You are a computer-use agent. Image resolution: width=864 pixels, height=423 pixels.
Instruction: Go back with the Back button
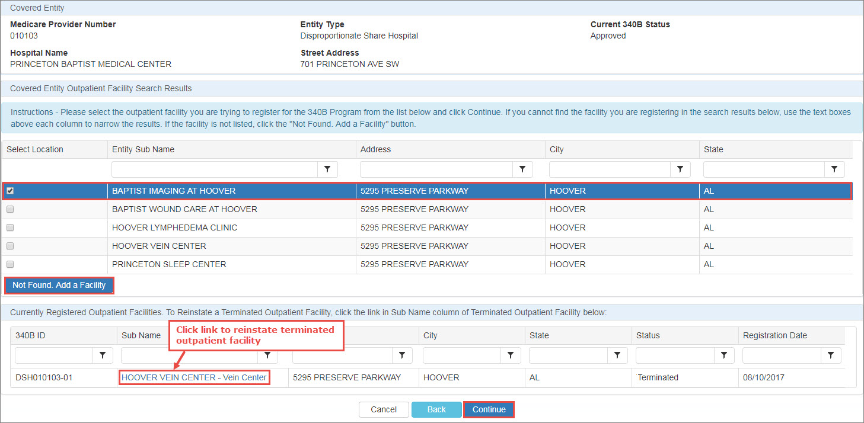coord(436,409)
